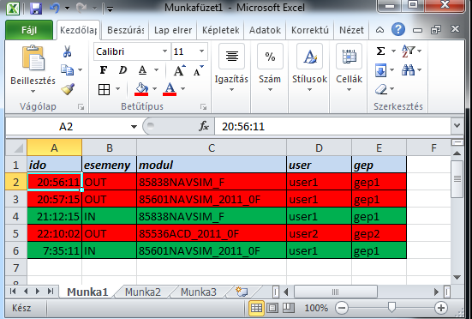This screenshot has height=319, width=472.
Task: Apply the red font color
Action: click(170, 89)
